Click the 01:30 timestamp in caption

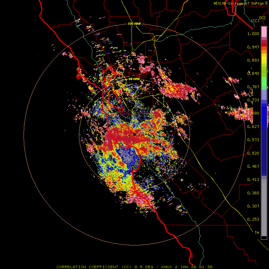pos(206,267)
